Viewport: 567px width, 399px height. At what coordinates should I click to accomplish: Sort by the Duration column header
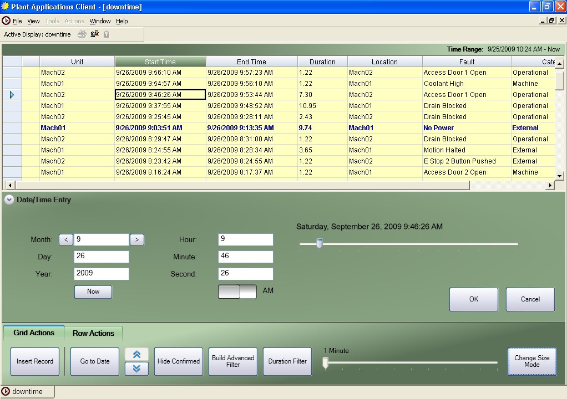pyautogui.click(x=322, y=62)
